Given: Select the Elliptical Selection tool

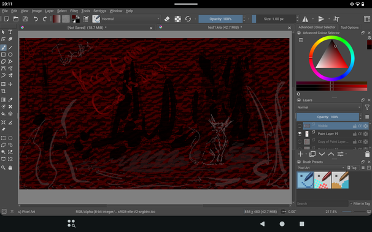Looking at the screenshot, I should (x=10, y=138).
